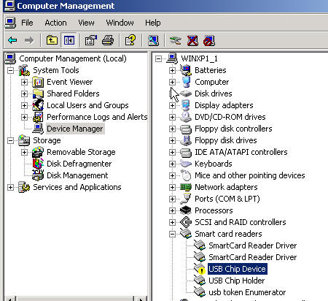
Task: Select Computer Management (Local) root
Action: [73, 58]
